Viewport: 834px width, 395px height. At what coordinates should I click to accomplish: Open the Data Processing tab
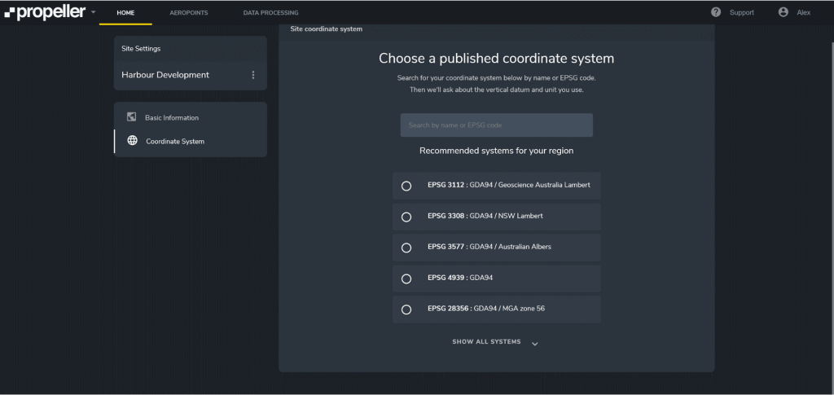[x=270, y=13]
